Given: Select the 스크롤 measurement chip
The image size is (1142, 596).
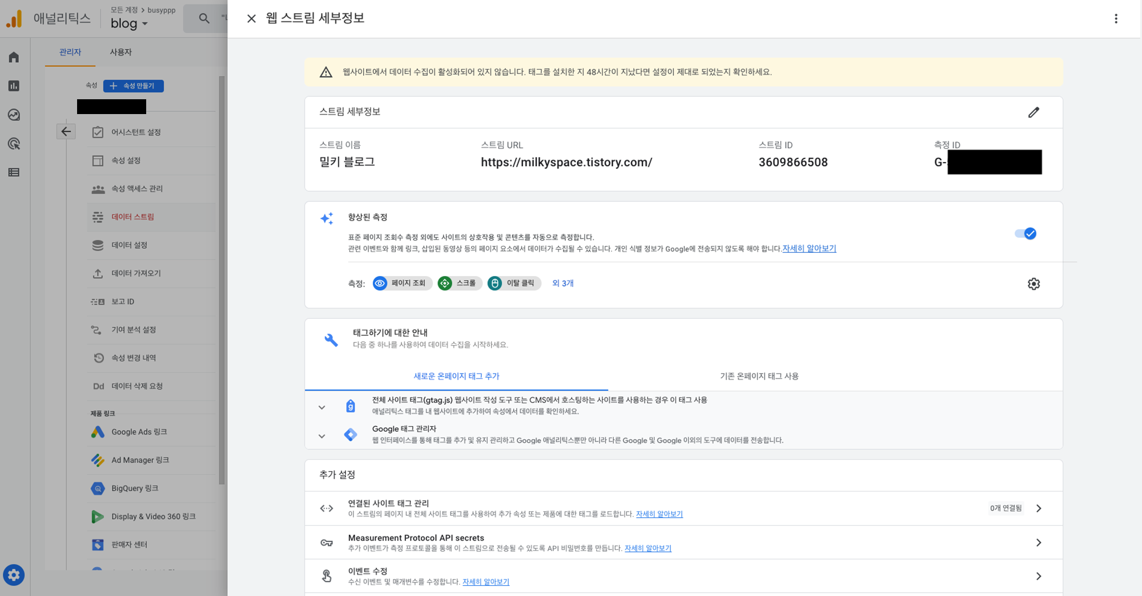Looking at the screenshot, I should pyautogui.click(x=460, y=283).
